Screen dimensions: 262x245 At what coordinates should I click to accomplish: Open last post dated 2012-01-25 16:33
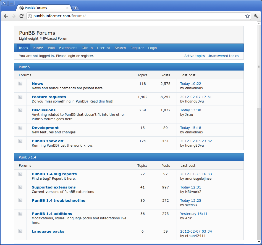196,174
